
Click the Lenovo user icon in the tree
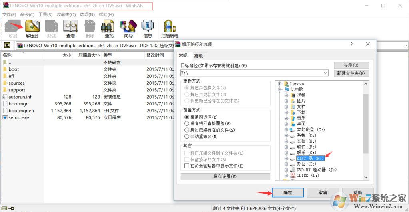click(x=286, y=84)
